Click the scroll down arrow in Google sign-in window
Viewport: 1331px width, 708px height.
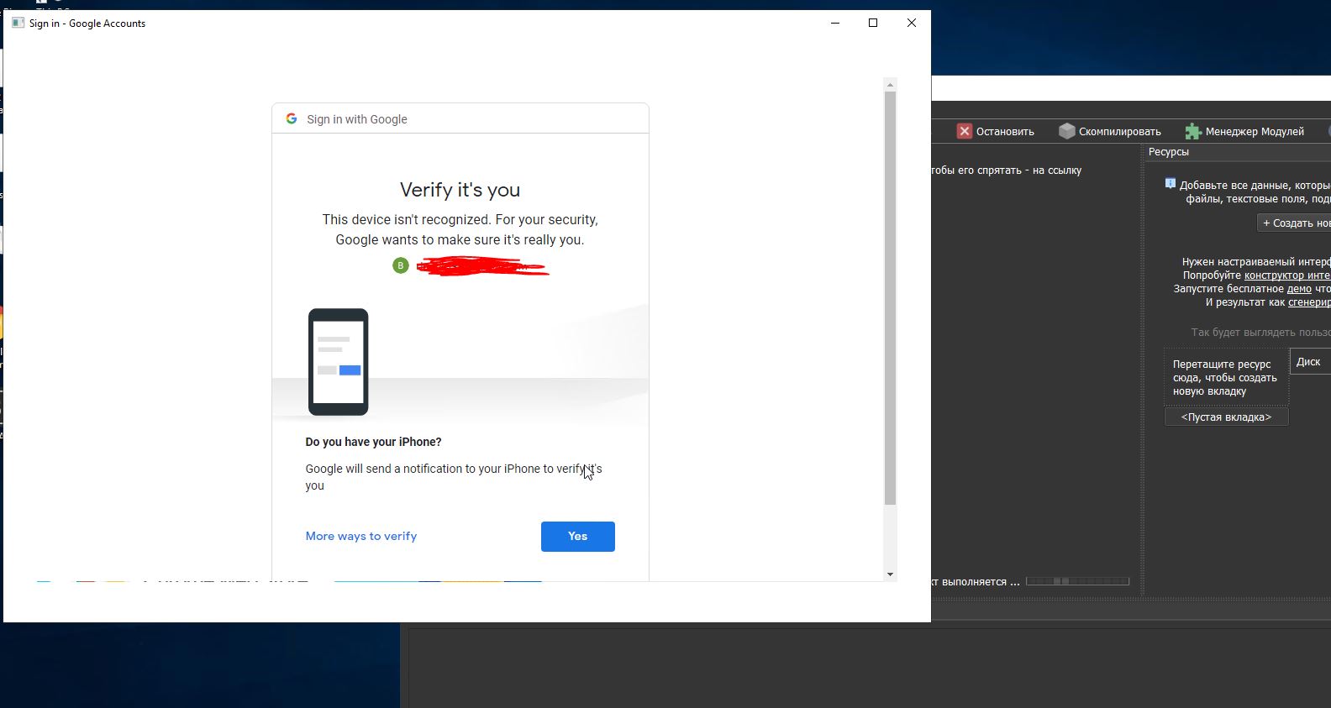point(890,574)
